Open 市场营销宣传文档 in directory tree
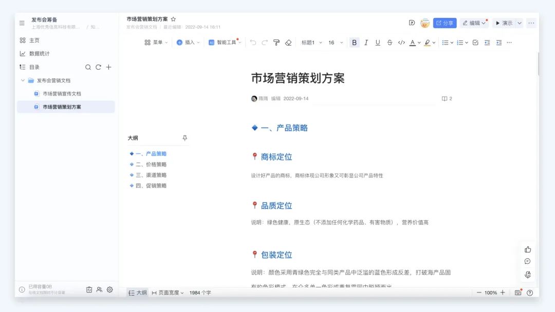This screenshot has height=312, width=555. pos(62,94)
